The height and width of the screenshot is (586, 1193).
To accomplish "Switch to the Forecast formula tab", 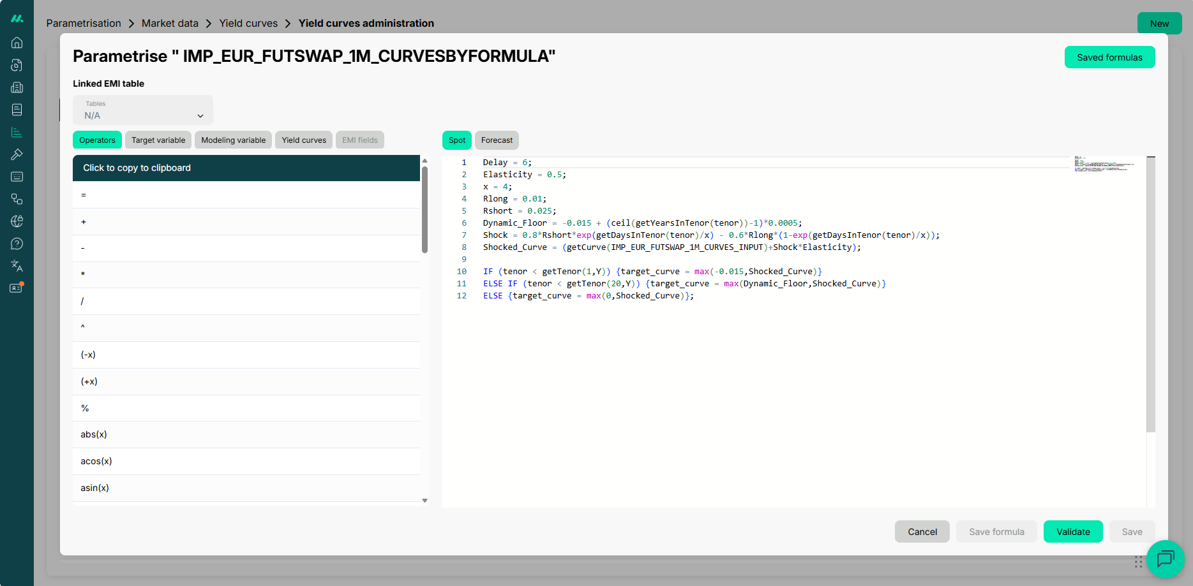I will click(x=497, y=140).
